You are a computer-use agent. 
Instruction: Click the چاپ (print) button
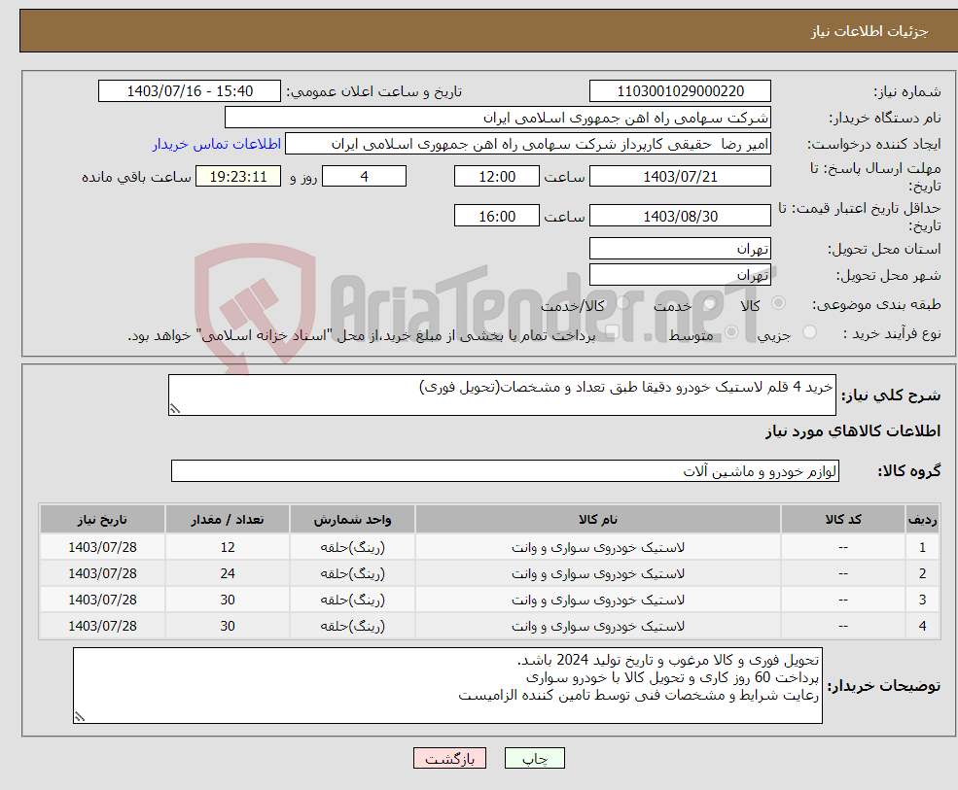point(535,758)
